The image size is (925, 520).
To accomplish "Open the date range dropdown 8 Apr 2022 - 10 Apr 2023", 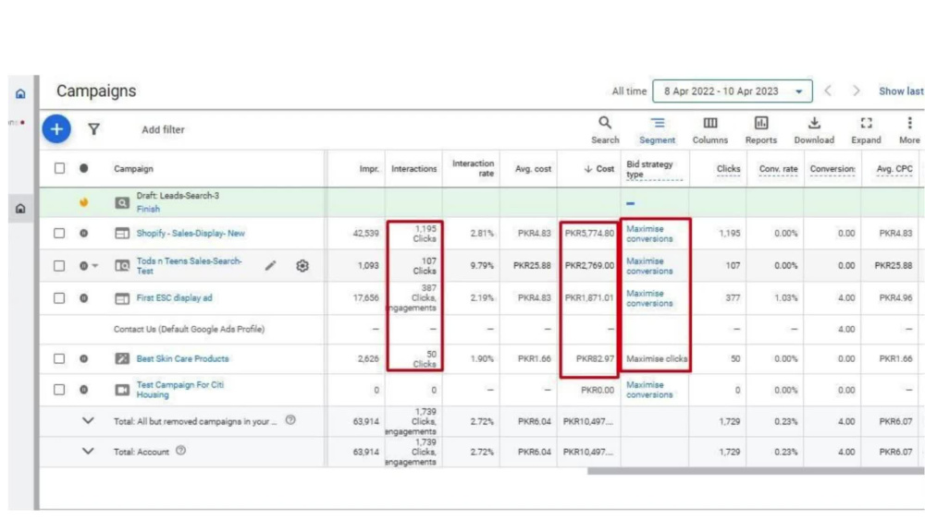I will pos(732,91).
